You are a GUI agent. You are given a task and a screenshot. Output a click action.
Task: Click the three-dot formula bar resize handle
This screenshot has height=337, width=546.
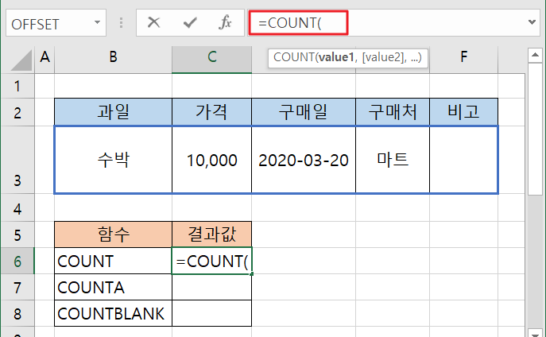click(121, 23)
